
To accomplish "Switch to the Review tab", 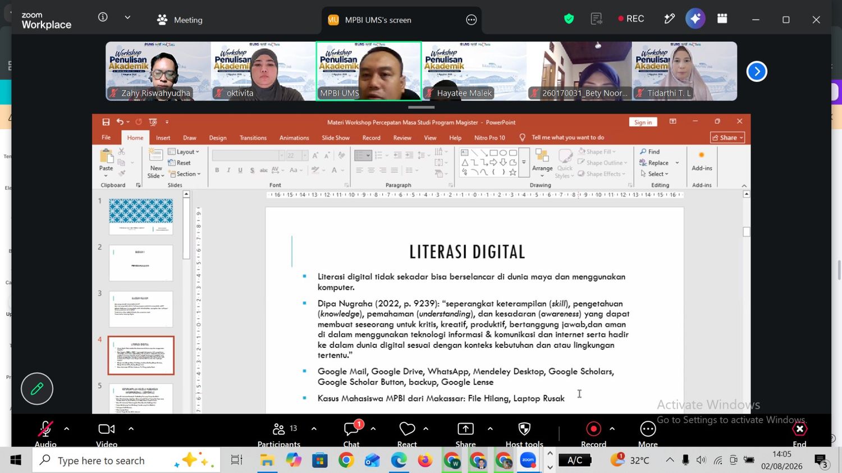I will [402, 137].
